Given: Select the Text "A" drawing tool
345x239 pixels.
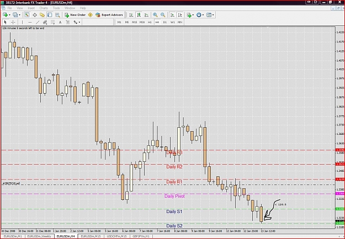Looking at the screenshot, I should pos(60,22).
